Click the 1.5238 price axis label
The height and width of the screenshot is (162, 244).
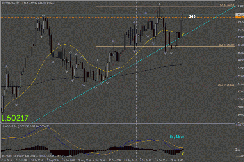click(x=240, y=92)
